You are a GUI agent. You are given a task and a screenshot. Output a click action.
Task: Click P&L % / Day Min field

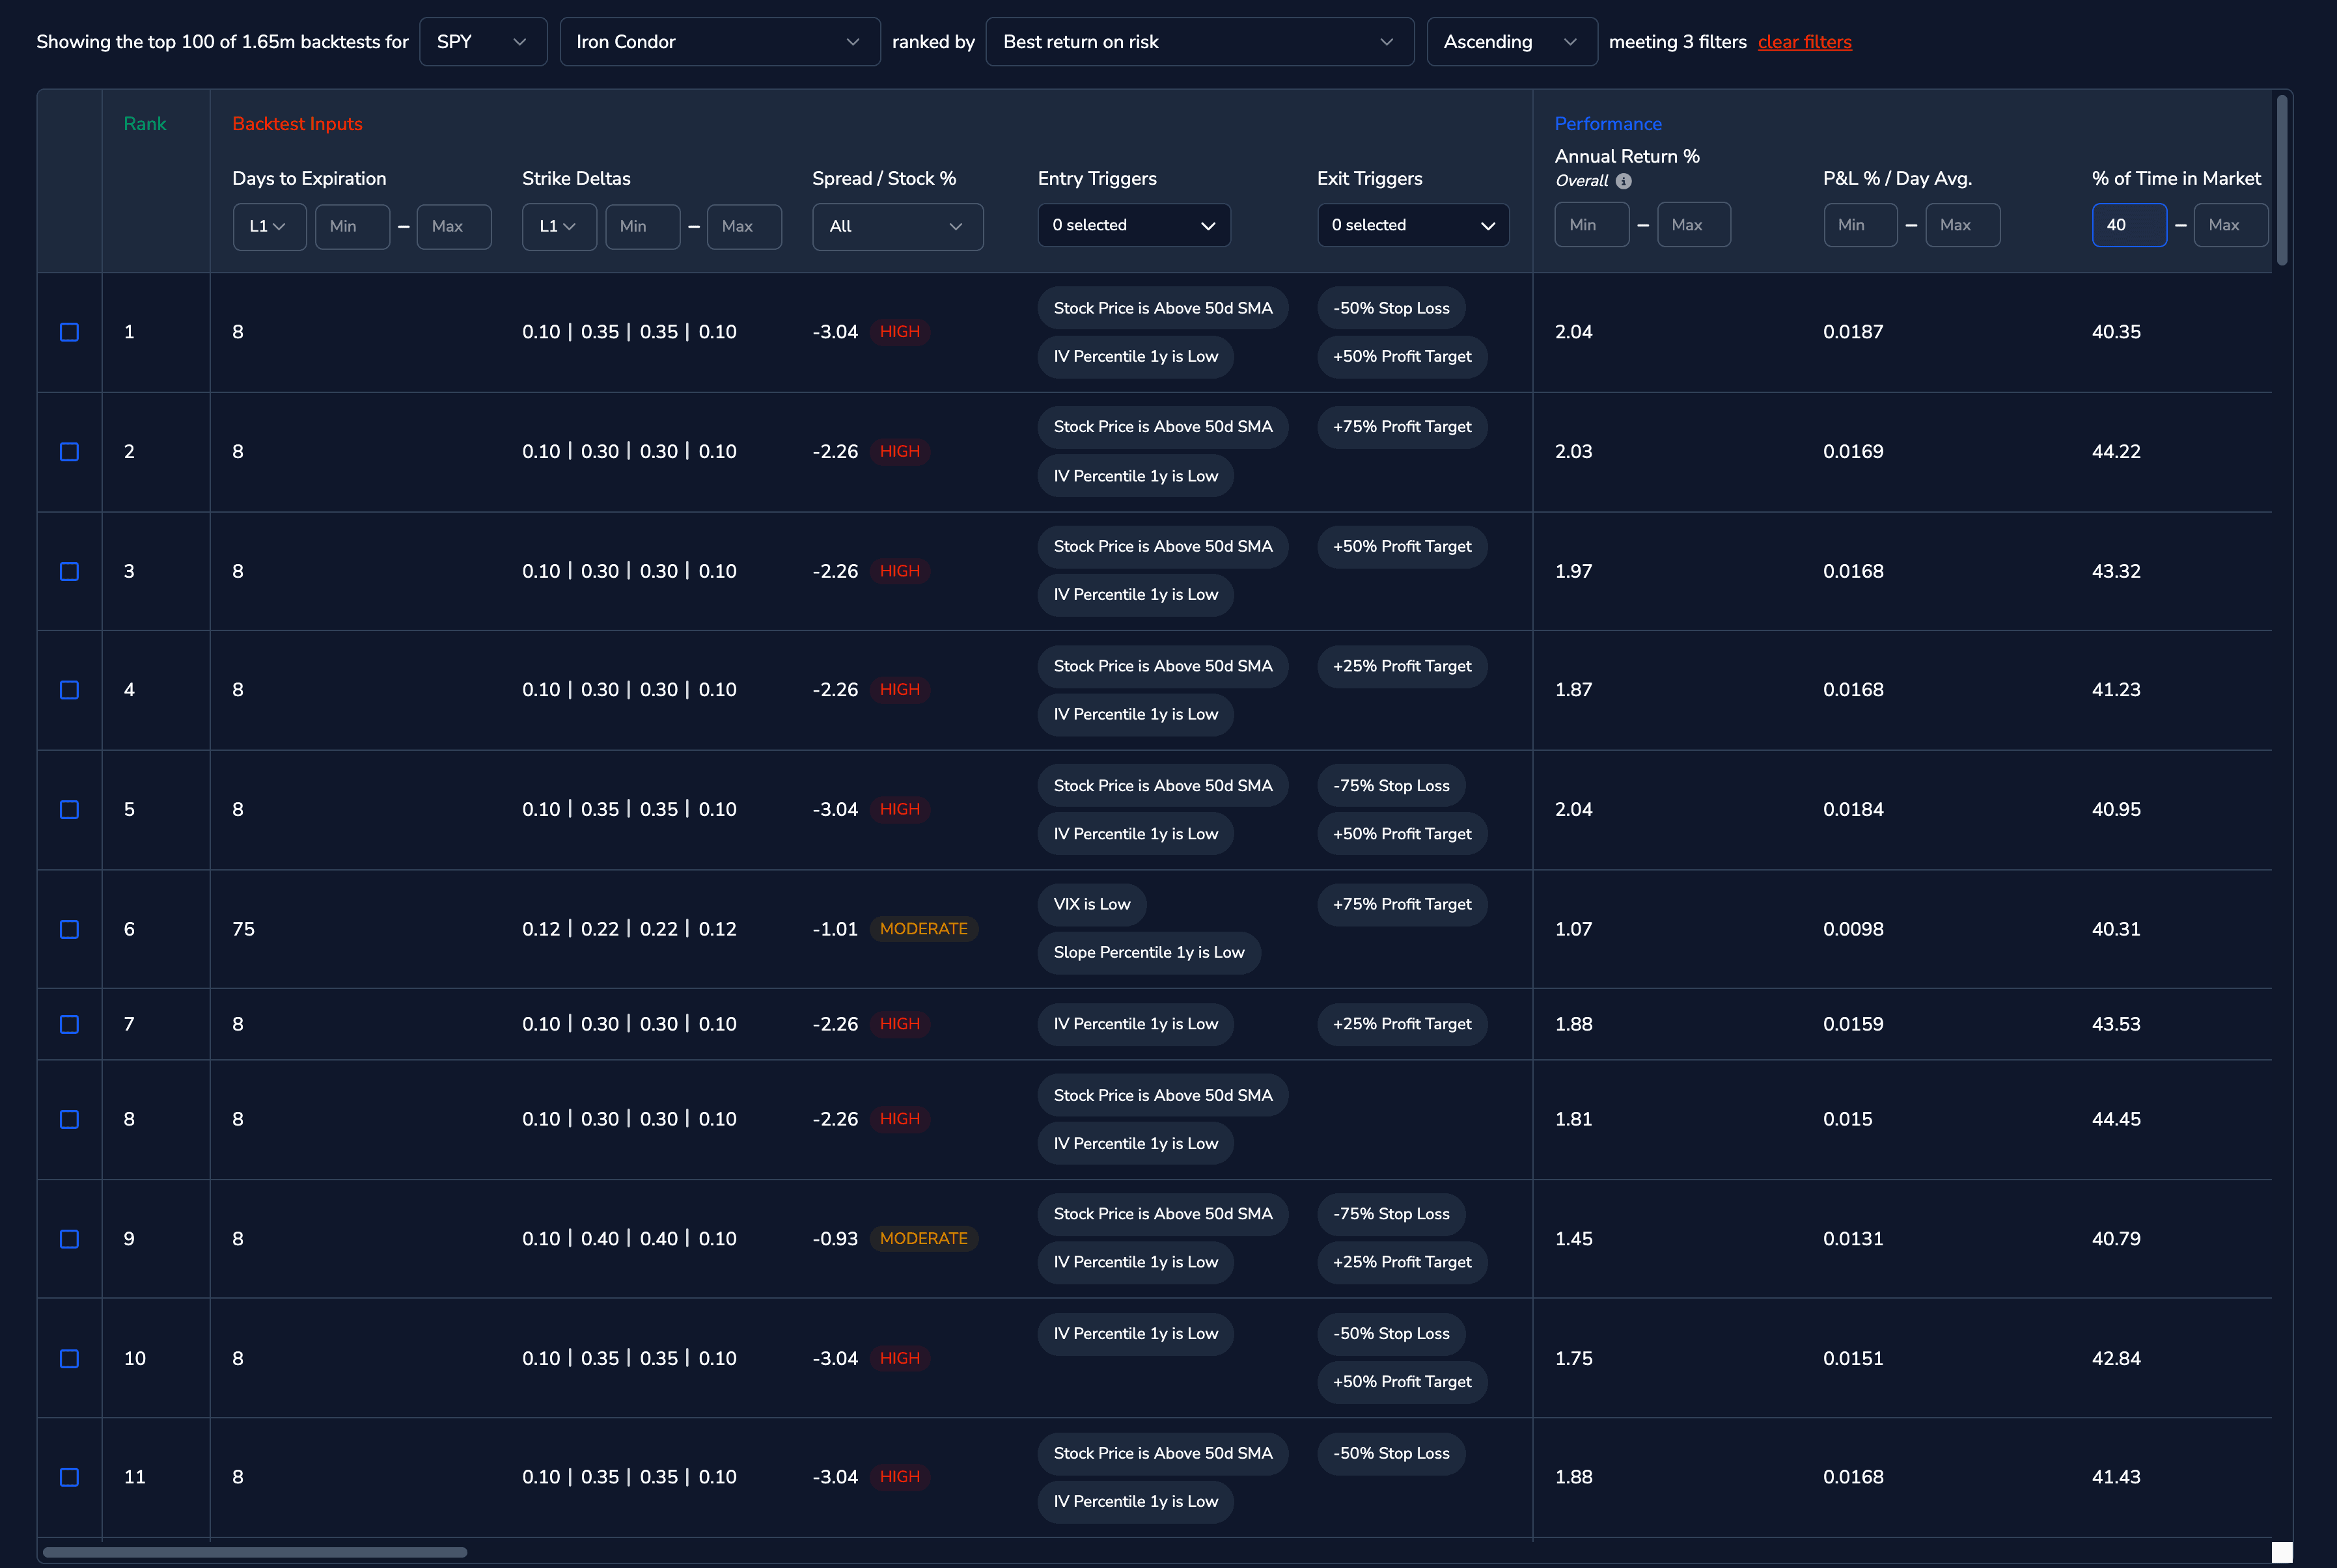click(1860, 225)
